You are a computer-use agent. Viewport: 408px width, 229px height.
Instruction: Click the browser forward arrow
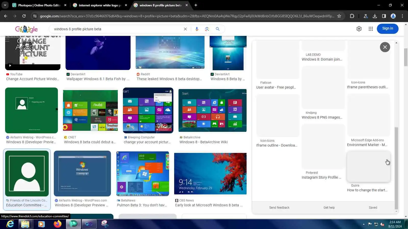click(15, 16)
